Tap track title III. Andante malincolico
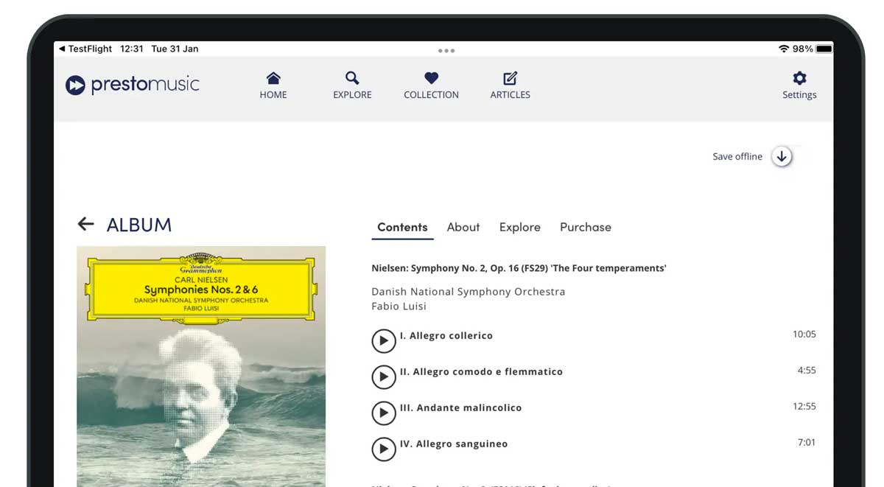The height and width of the screenshot is (487, 884). click(461, 407)
